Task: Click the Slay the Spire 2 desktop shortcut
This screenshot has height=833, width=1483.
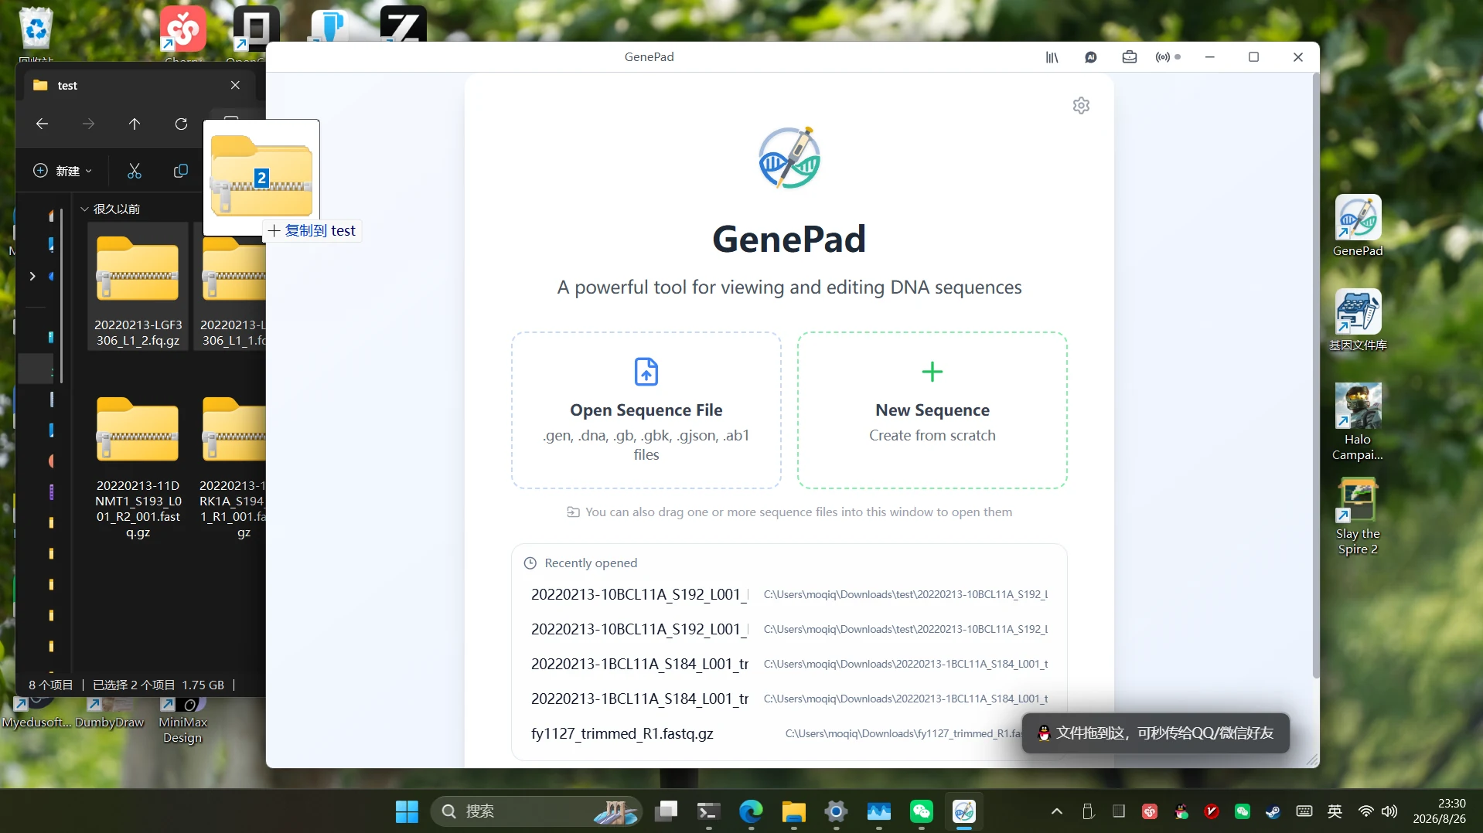Action: (x=1358, y=516)
